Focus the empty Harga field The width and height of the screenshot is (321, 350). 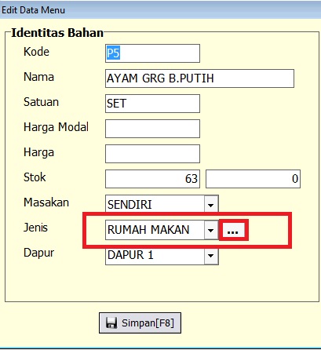(152, 154)
